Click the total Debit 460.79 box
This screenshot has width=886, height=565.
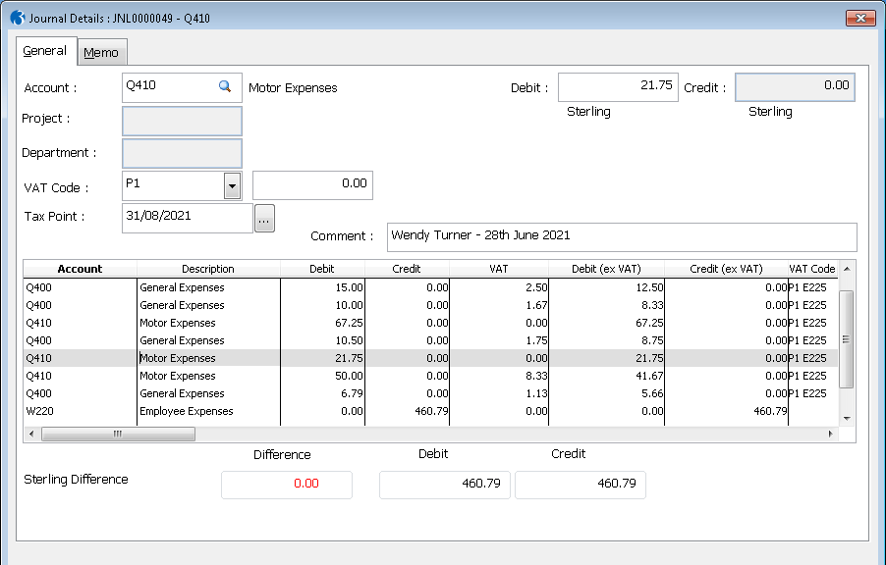(x=445, y=485)
